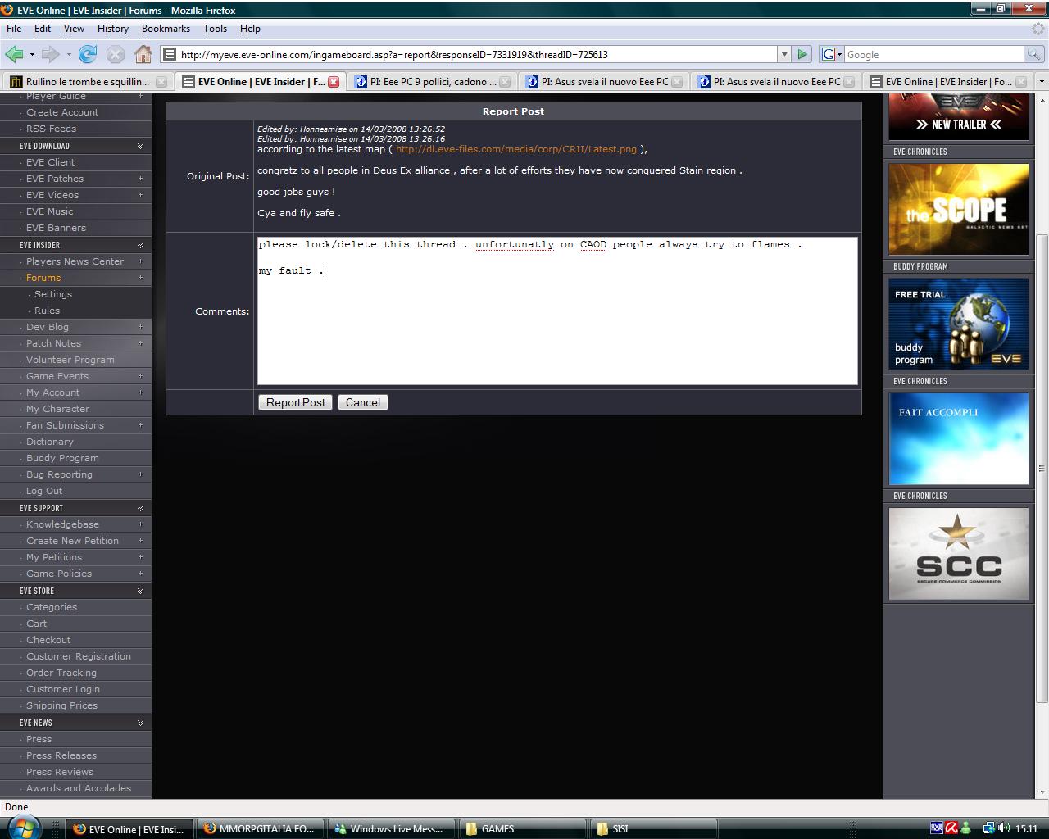
Task: Expand the Bug Reporting plus
Action: pyautogui.click(x=140, y=474)
